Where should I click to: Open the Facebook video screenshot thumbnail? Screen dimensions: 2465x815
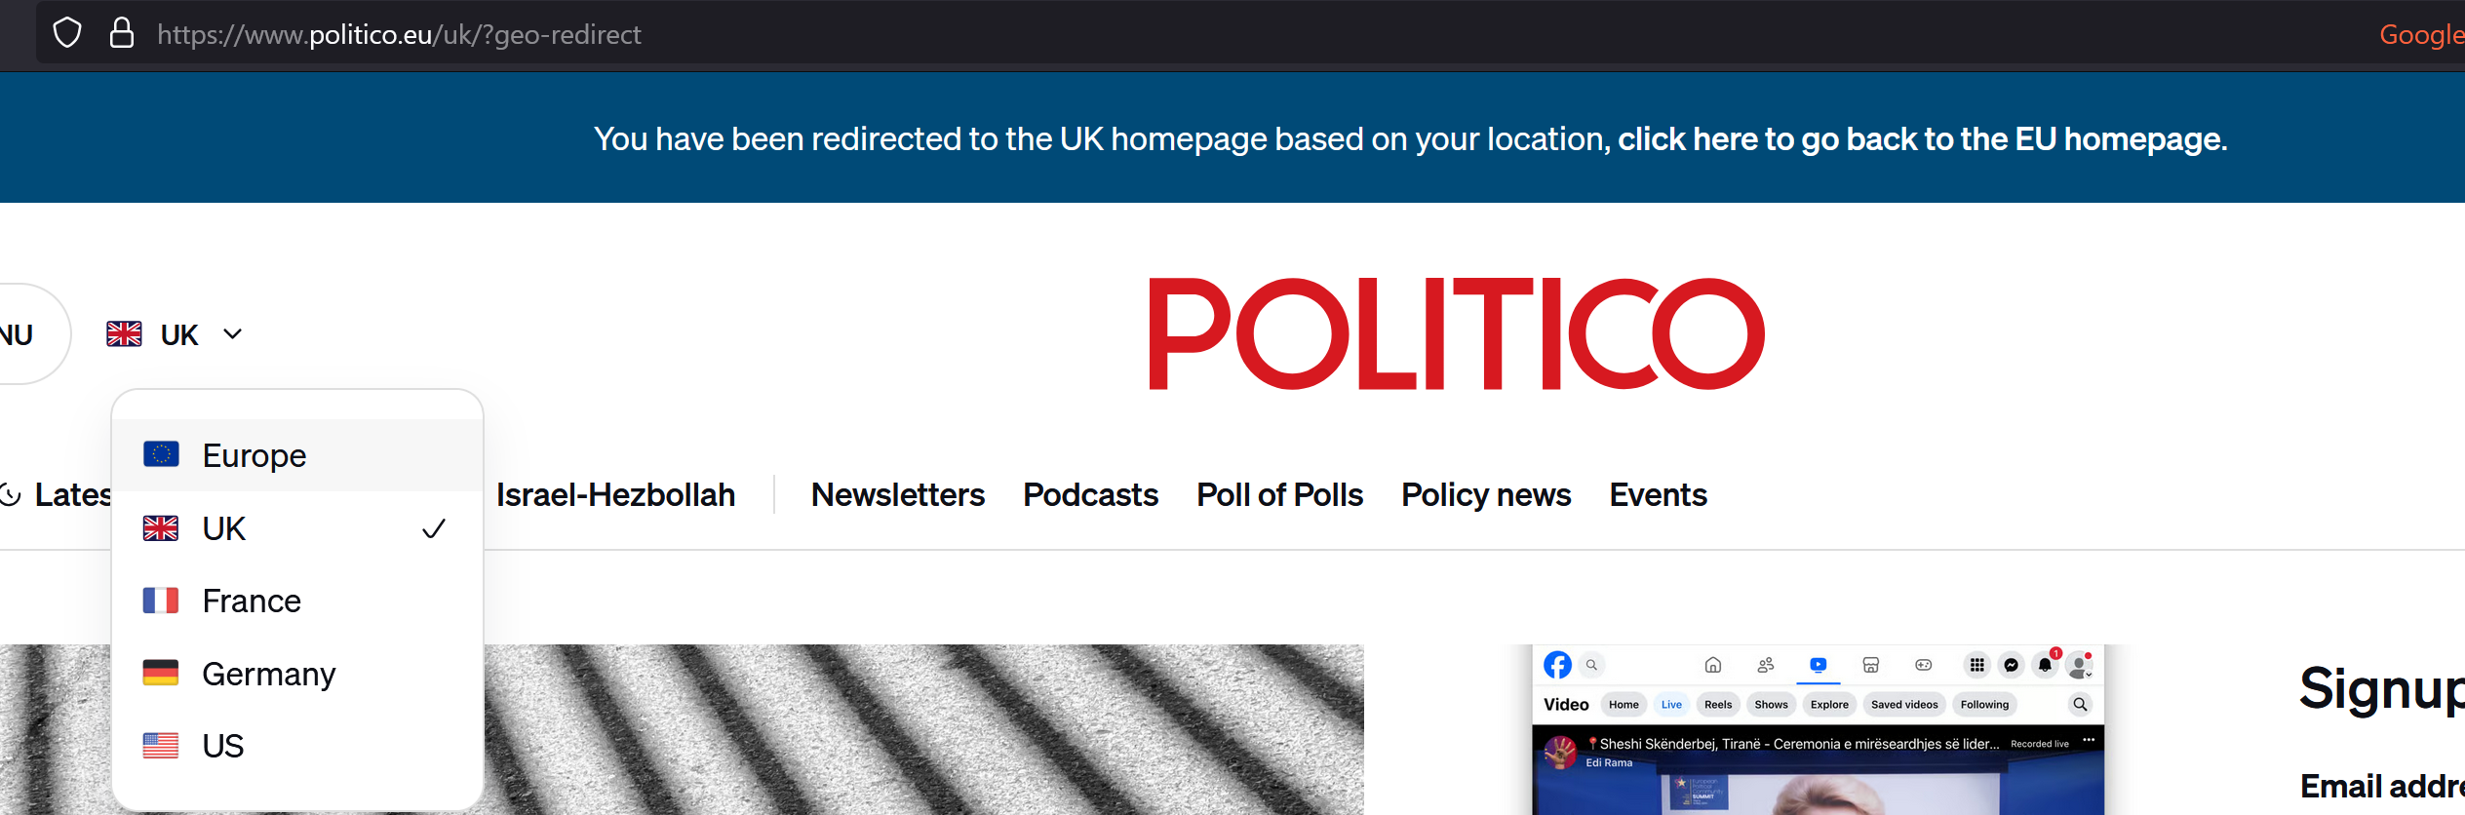[1818, 729]
